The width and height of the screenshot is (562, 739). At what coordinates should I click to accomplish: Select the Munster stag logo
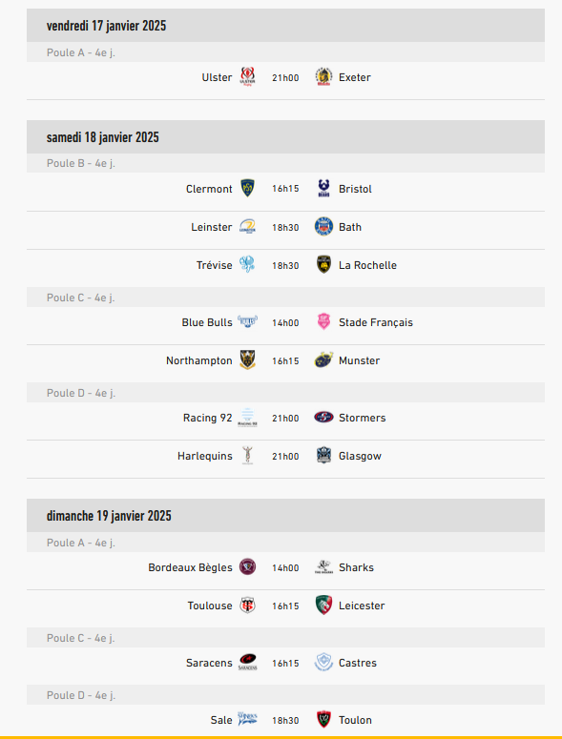[323, 360]
